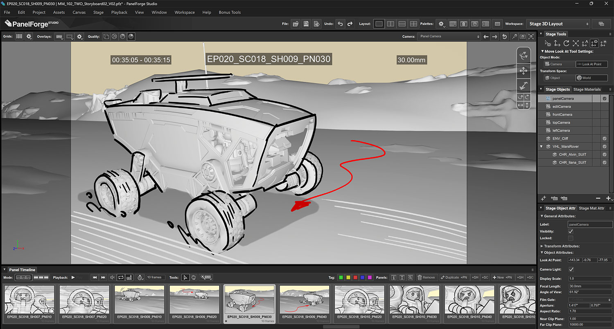Toggle loop playback in timeline

pos(121,278)
